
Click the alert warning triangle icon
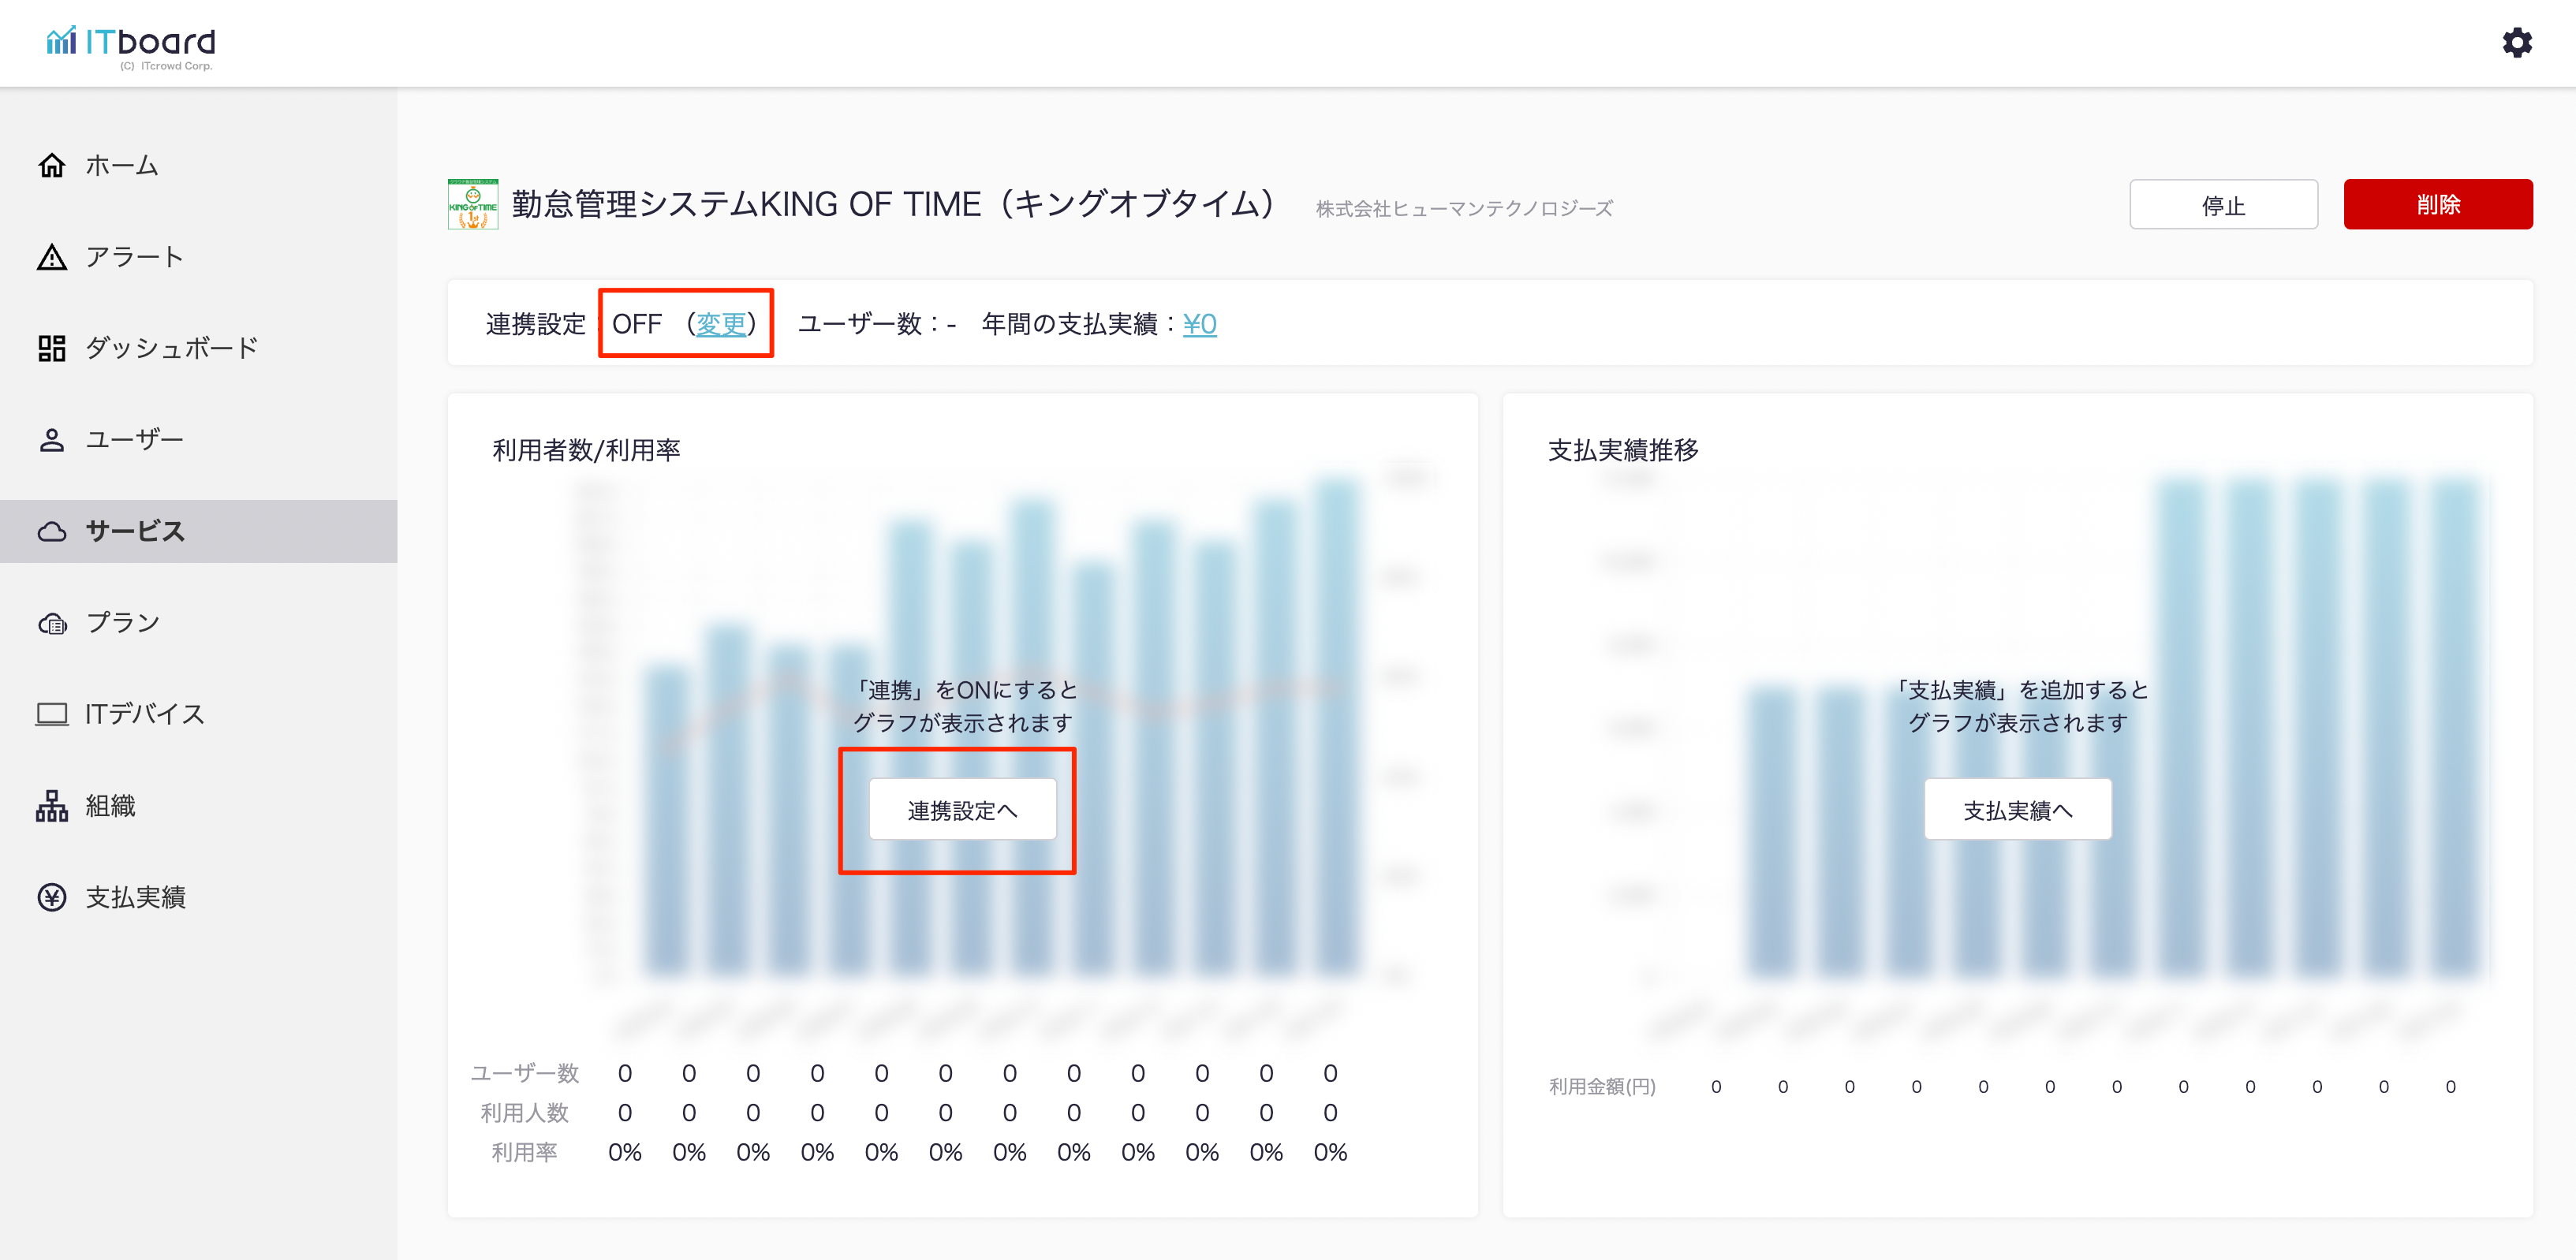(52, 257)
